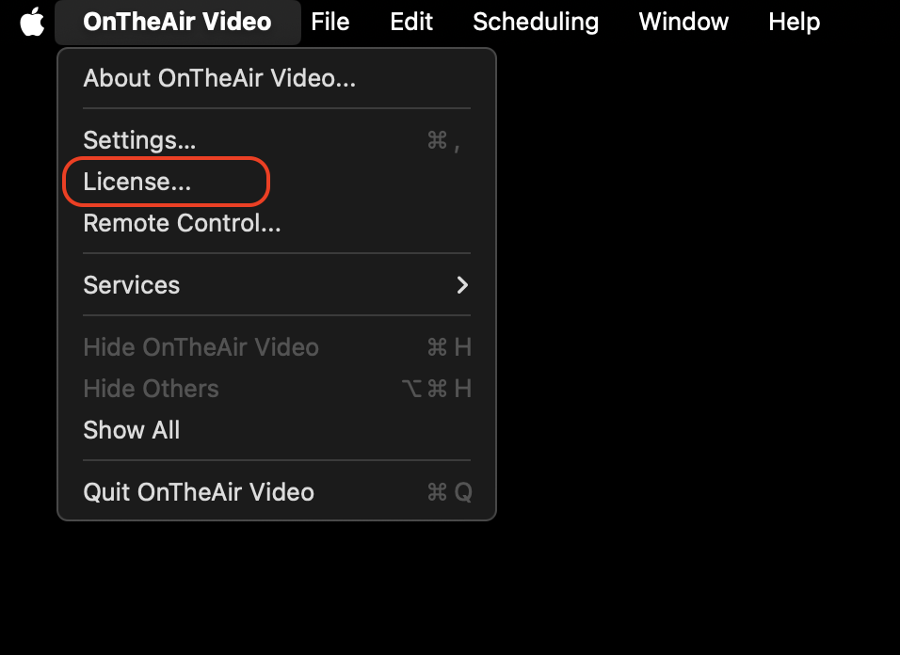The image size is (900, 655).
Task: Click the ⌥⌘H shortcut beside Hide Others
Action: (x=437, y=389)
